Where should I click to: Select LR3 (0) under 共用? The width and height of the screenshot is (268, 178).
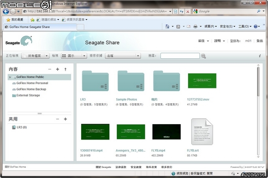click(x=21, y=127)
